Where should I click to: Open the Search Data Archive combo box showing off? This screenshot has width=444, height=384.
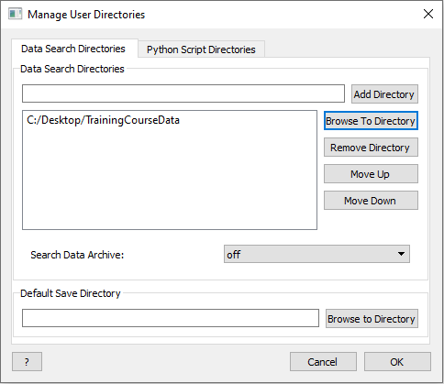[316, 254]
